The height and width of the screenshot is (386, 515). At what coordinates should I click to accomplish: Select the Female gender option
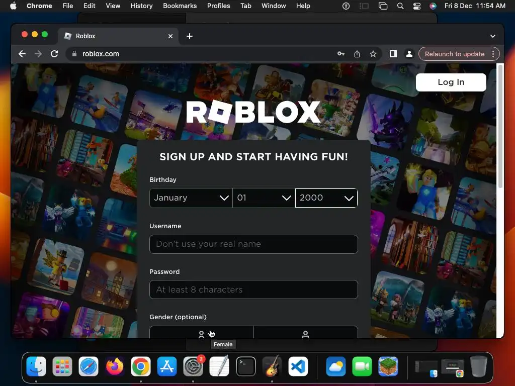point(201,332)
